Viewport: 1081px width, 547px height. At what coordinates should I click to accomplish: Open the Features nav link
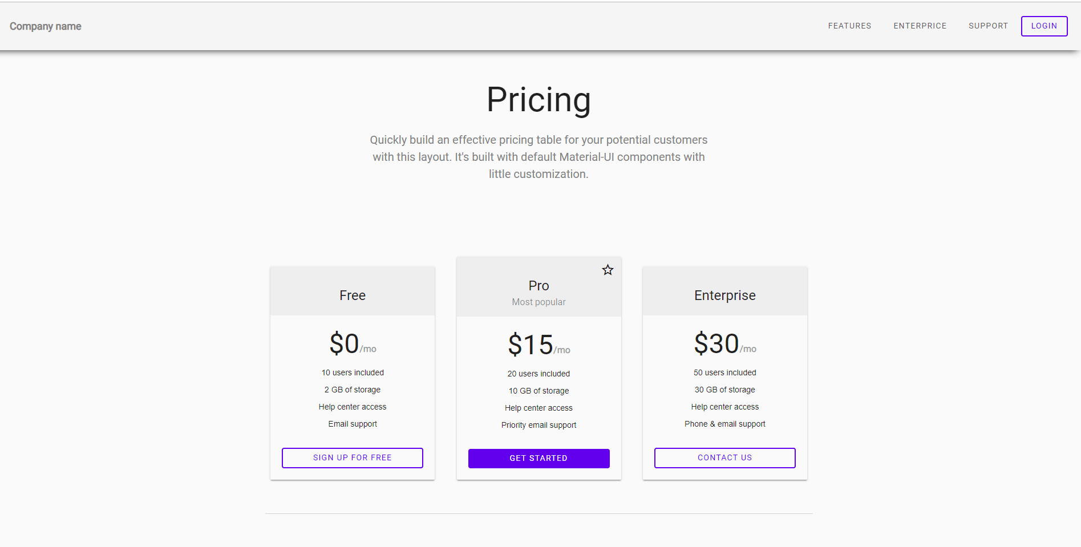coord(849,26)
